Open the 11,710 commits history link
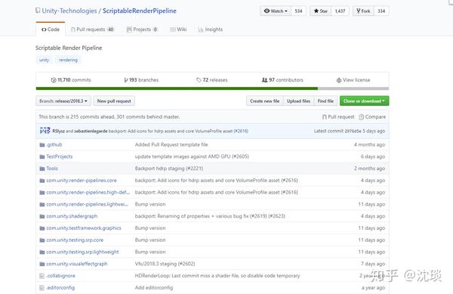 coord(71,80)
